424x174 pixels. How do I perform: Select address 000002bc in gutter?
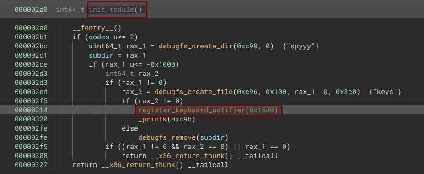31,46
